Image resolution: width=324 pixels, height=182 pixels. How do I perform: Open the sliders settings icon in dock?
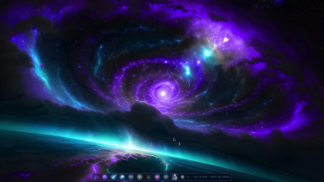point(166,177)
